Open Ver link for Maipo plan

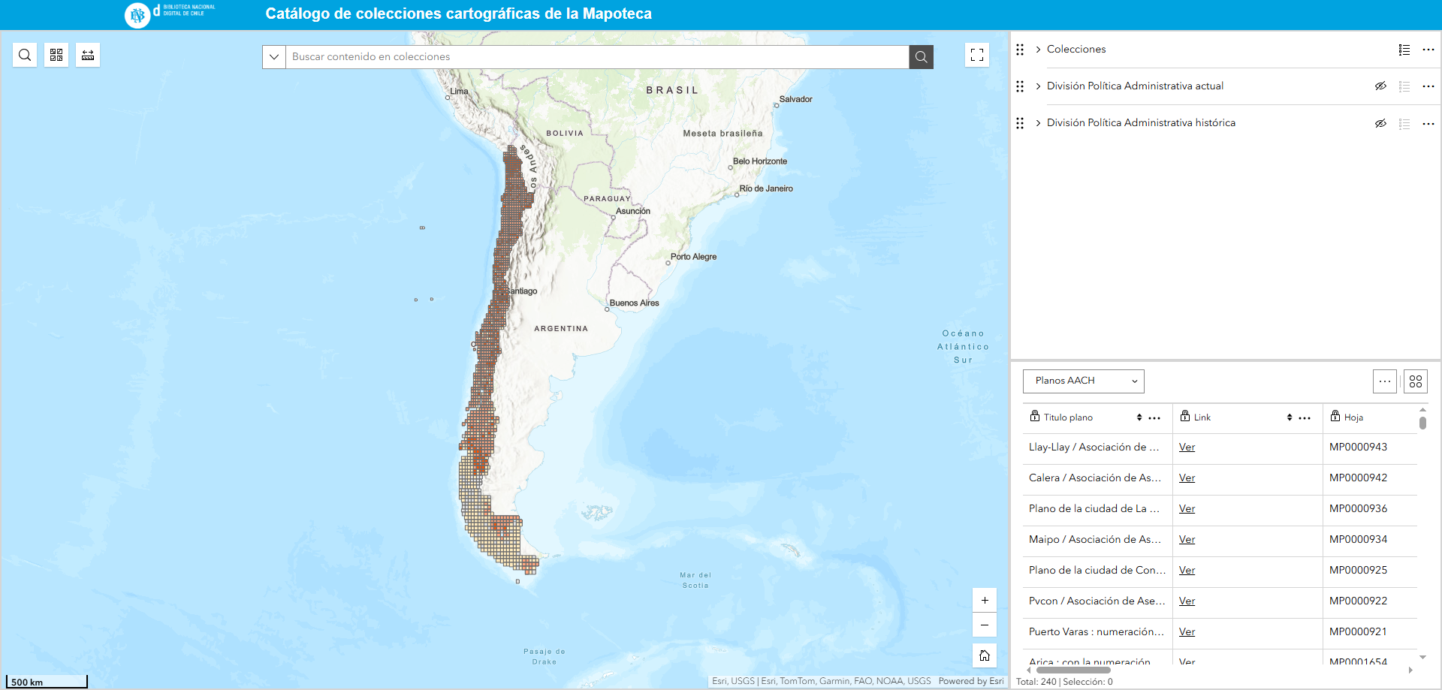pos(1187,540)
